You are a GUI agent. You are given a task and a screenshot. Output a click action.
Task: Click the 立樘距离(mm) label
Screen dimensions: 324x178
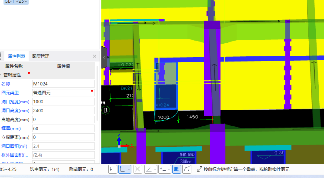15,137
